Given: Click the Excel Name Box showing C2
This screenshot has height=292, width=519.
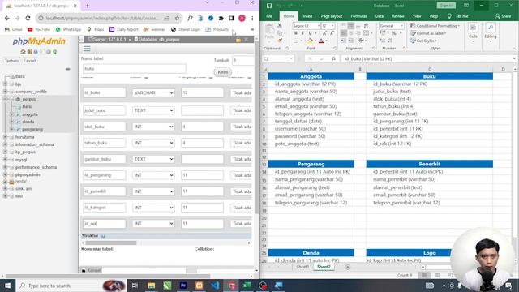Looking at the screenshot, I should pyautogui.click(x=278, y=58).
